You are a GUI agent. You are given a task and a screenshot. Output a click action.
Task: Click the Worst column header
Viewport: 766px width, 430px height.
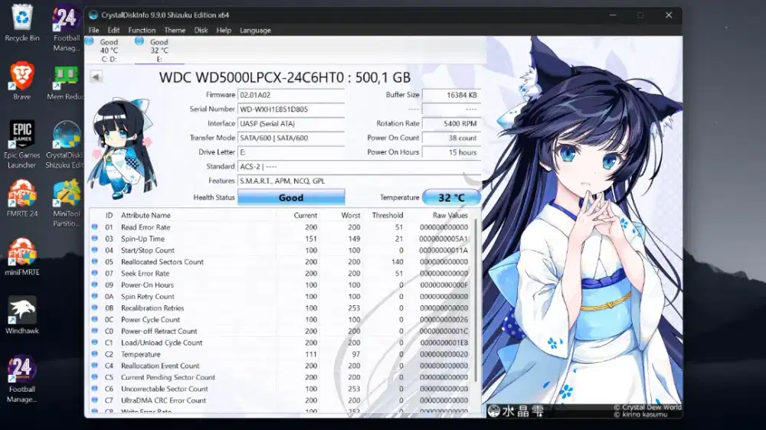pos(350,215)
